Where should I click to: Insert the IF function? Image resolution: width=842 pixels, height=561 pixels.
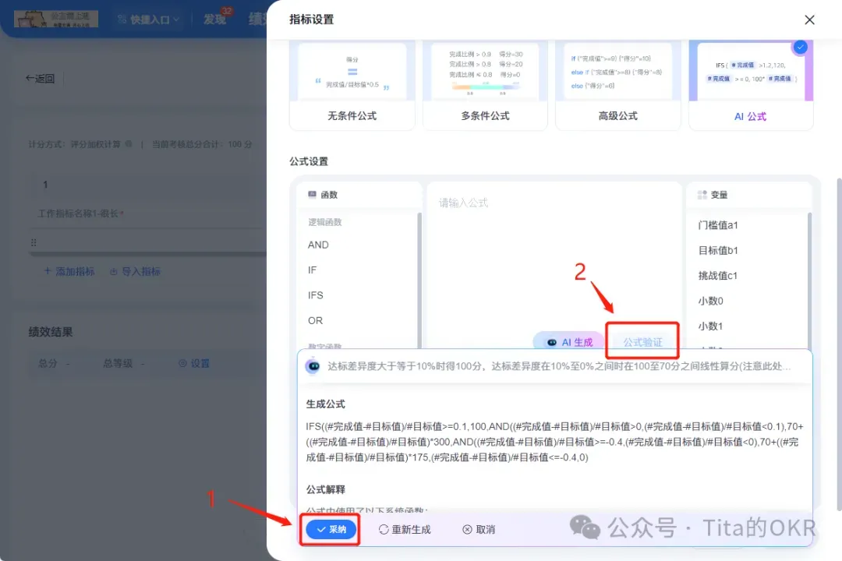pyautogui.click(x=312, y=270)
